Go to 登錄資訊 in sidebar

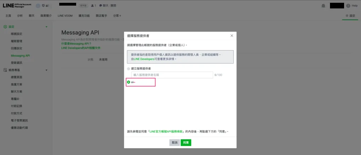pyautogui.click(x=17, y=63)
